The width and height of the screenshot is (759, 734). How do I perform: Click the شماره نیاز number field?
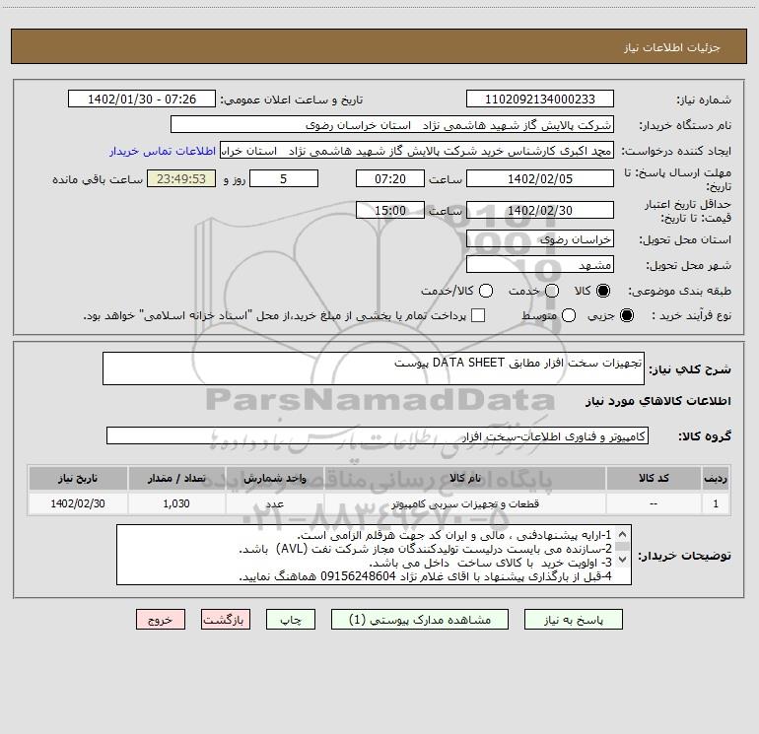tap(540, 99)
